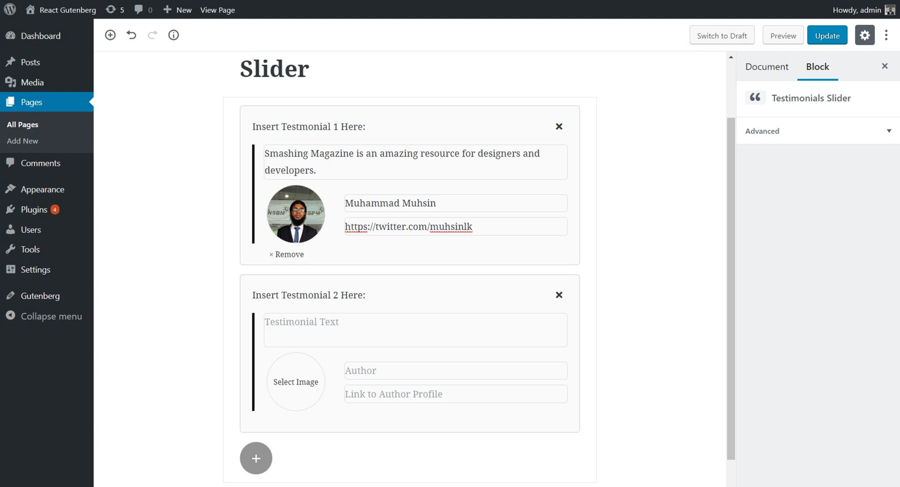Remove the author image via the Remove link
The image size is (900, 487).
click(286, 254)
